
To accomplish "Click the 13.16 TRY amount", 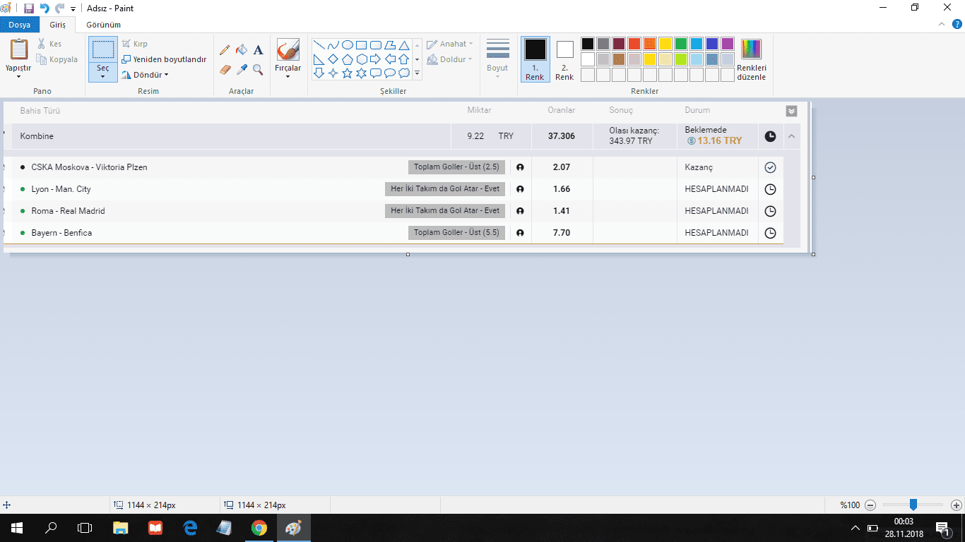I will click(x=720, y=141).
